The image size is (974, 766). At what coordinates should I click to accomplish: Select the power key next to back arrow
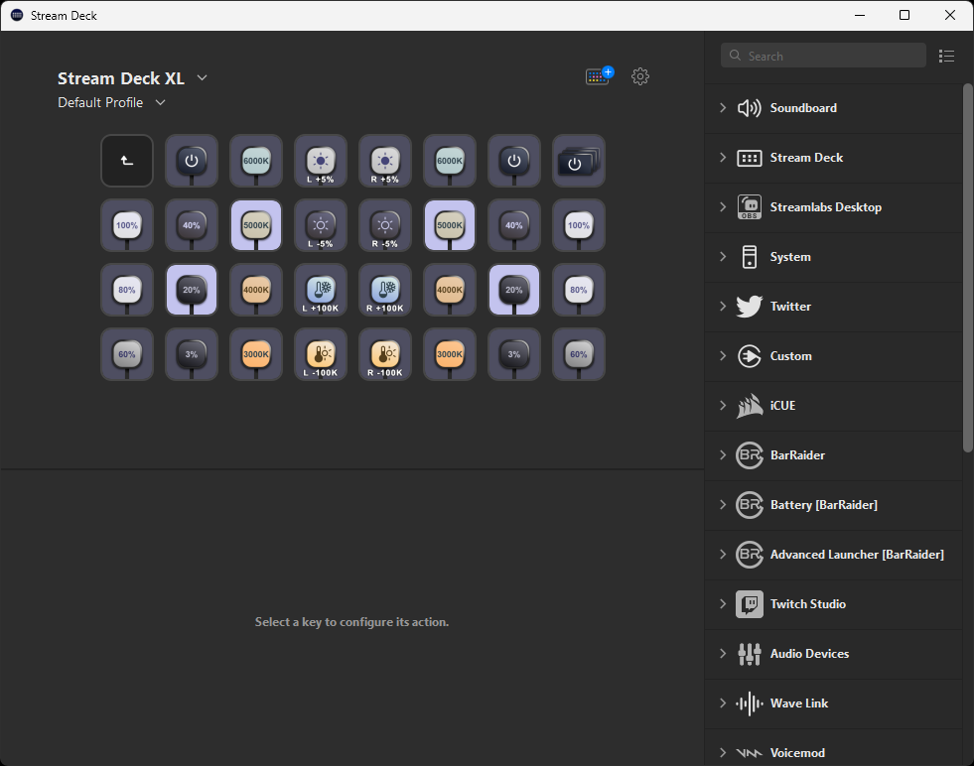[x=192, y=161]
